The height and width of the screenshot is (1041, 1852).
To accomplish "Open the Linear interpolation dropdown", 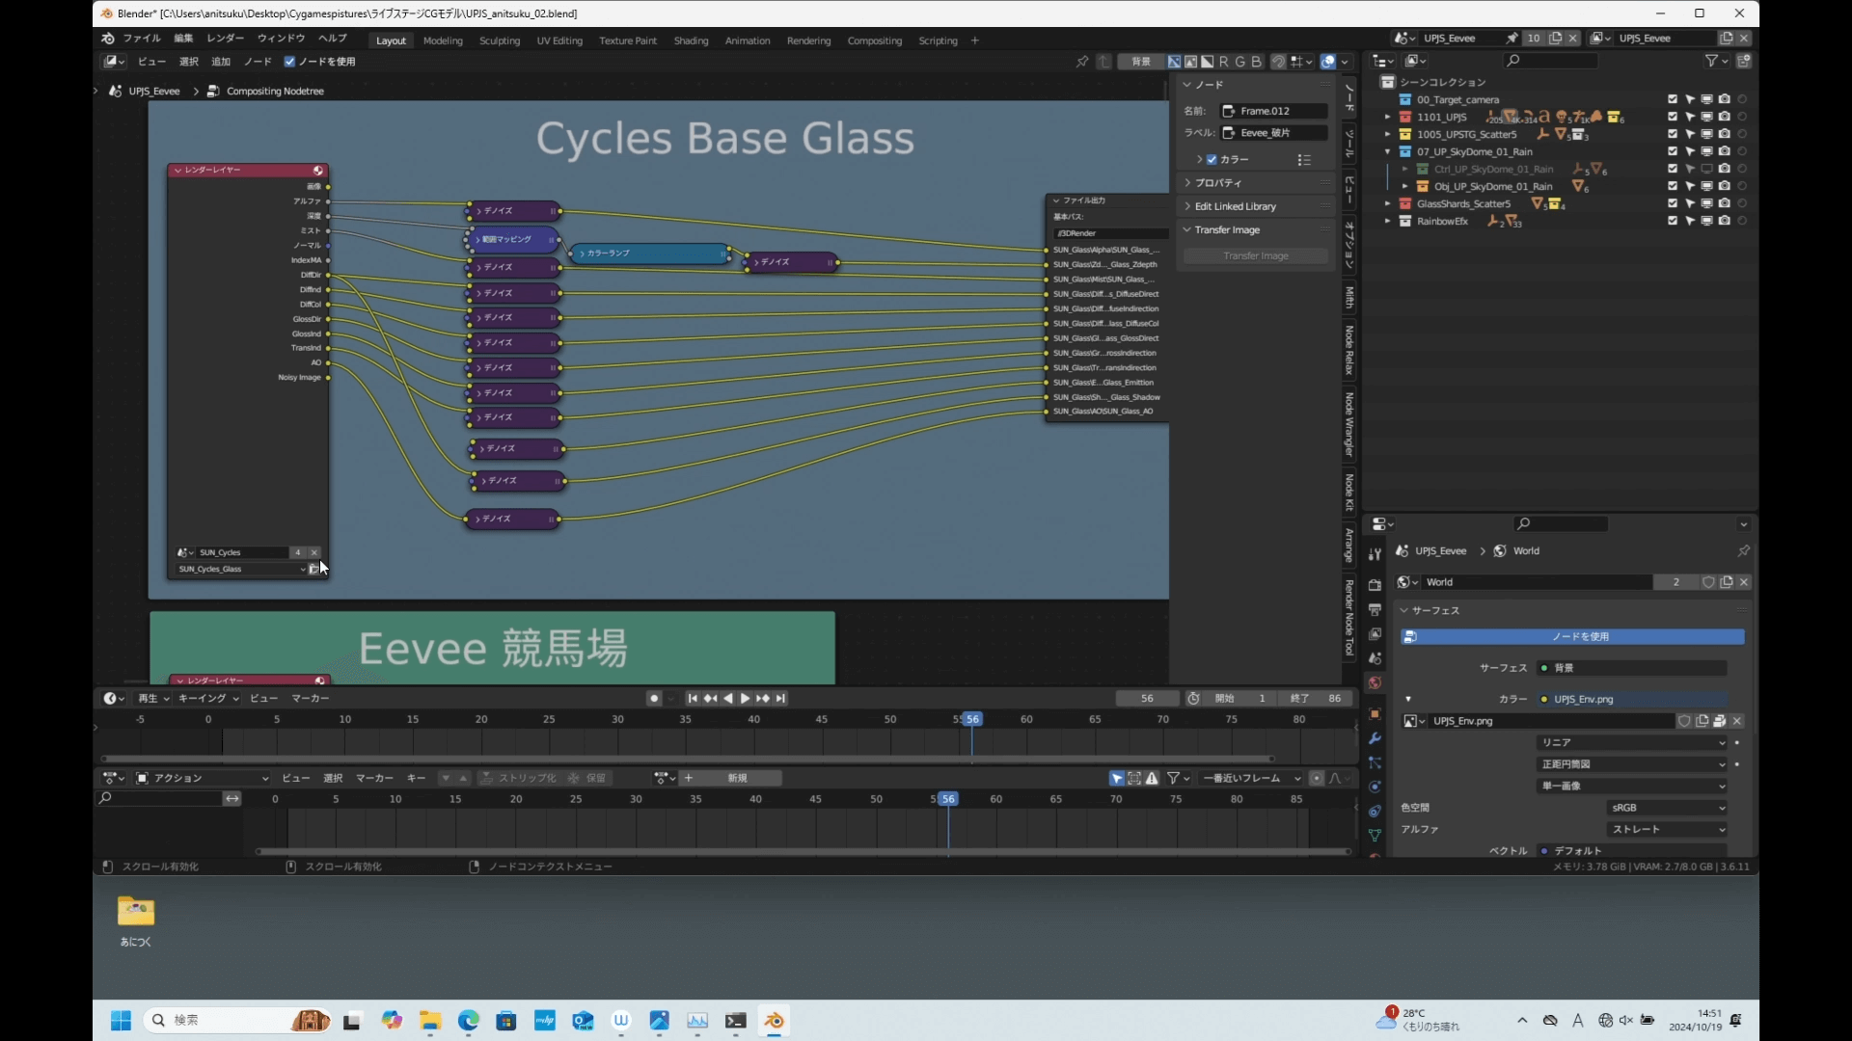I will (x=1632, y=742).
